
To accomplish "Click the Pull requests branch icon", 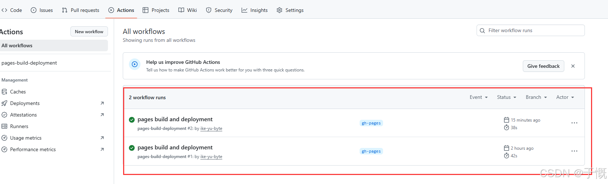I will [x=65, y=10].
